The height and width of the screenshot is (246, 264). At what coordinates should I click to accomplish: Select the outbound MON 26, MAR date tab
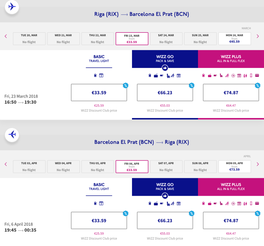click(234, 39)
